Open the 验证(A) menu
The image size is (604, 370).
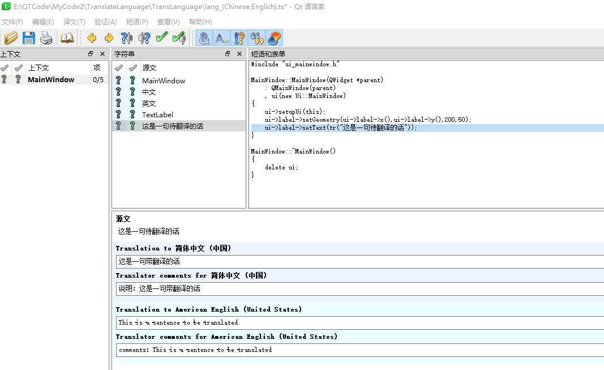click(x=105, y=22)
